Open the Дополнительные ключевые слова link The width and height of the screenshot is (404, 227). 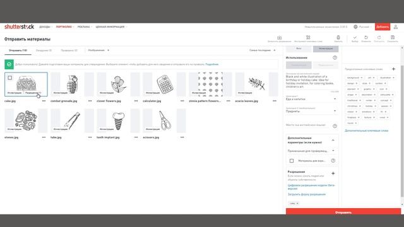[366, 131]
